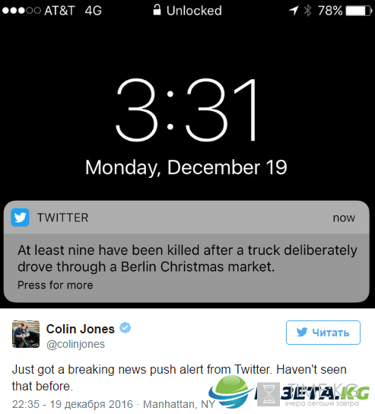Click the 3:31 lock screen clock
This screenshot has height=414, width=375.
point(186,110)
